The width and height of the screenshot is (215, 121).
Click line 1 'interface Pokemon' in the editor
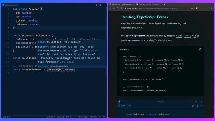click(x=26, y=9)
